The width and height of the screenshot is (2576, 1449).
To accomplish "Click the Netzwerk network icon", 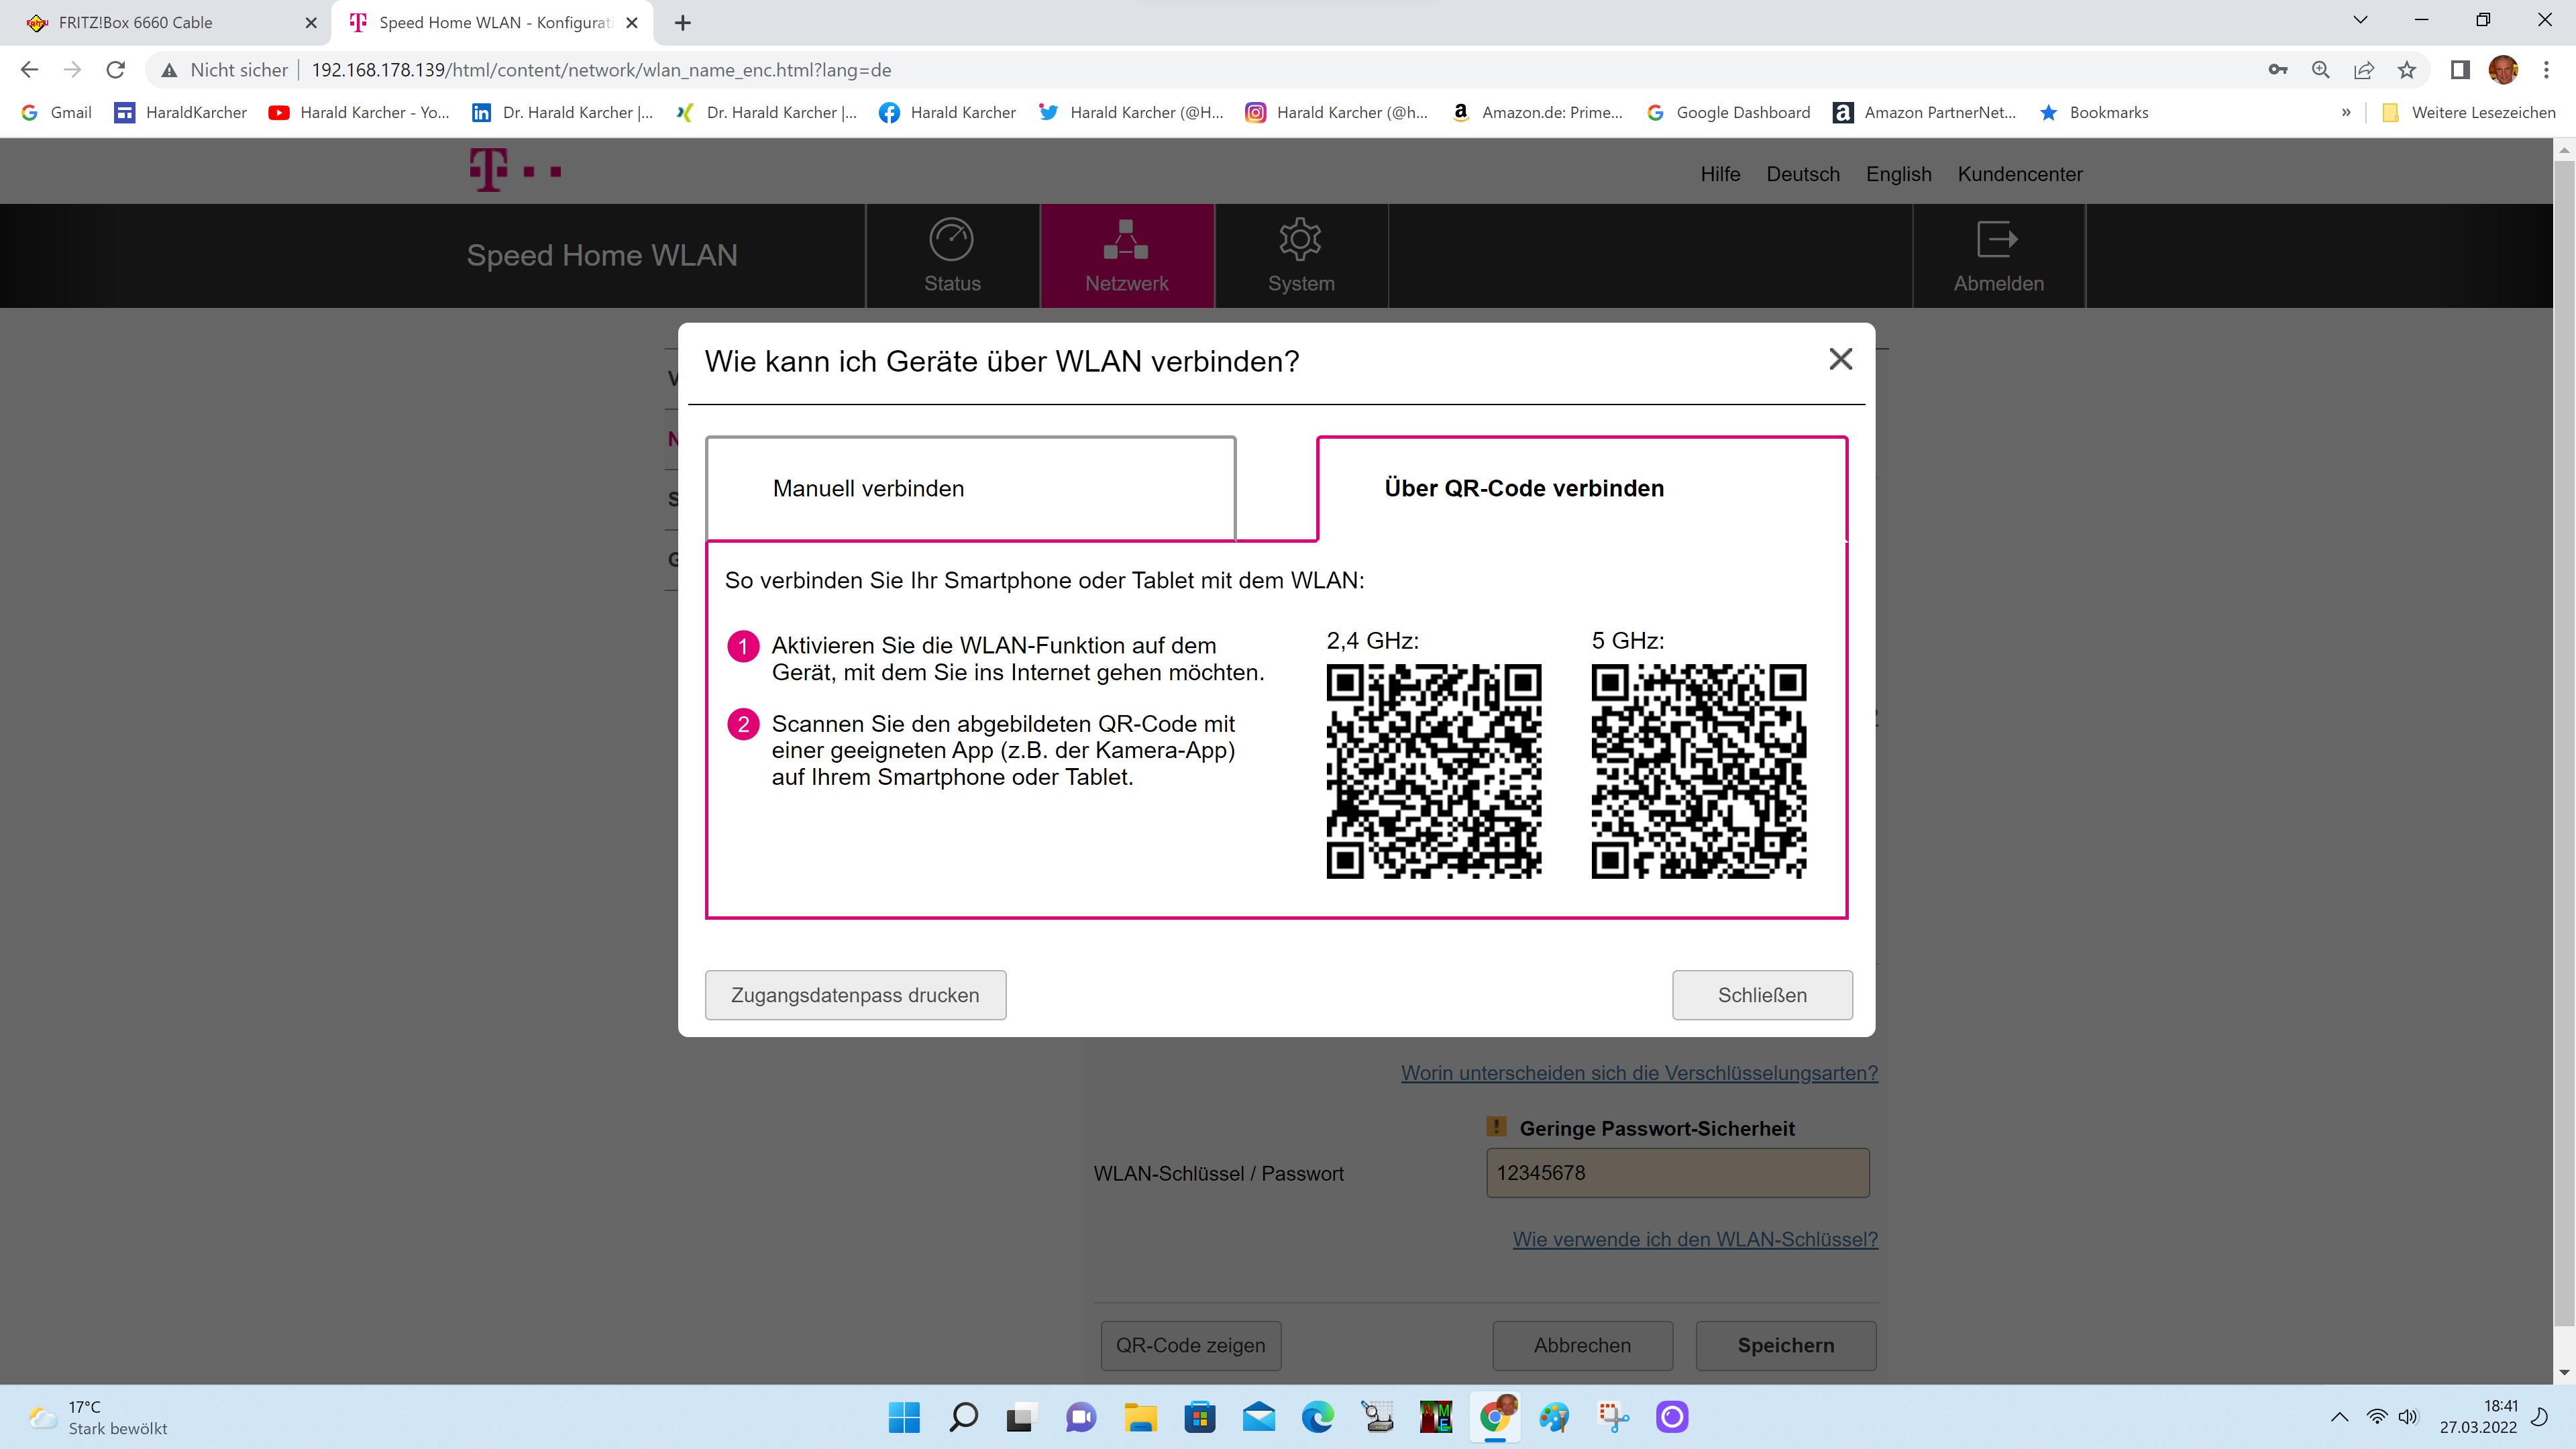I will click(1126, 240).
